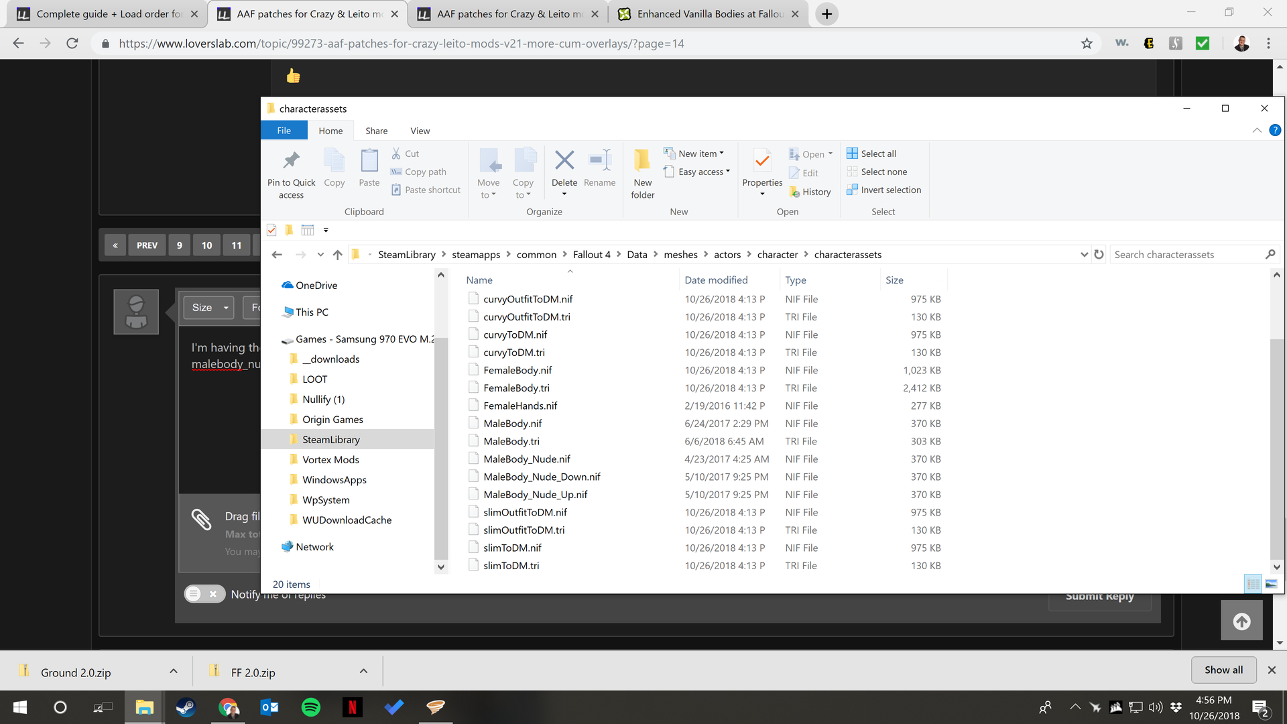The image size is (1287, 724).
Task: Open recent locations dropdown arrow
Action: point(320,255)
